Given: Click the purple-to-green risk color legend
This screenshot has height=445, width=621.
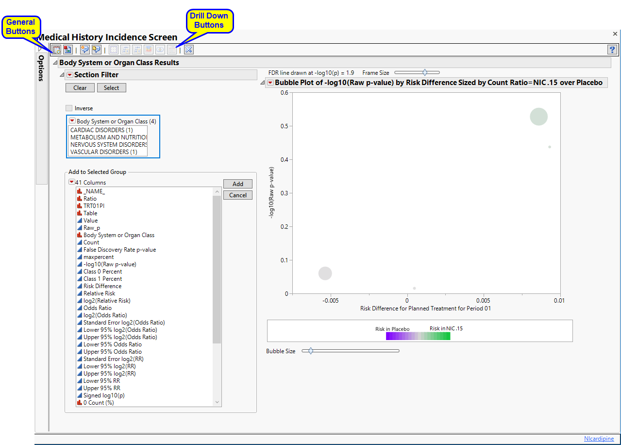Looking at the screenshot, I should [x=418, y=336].
